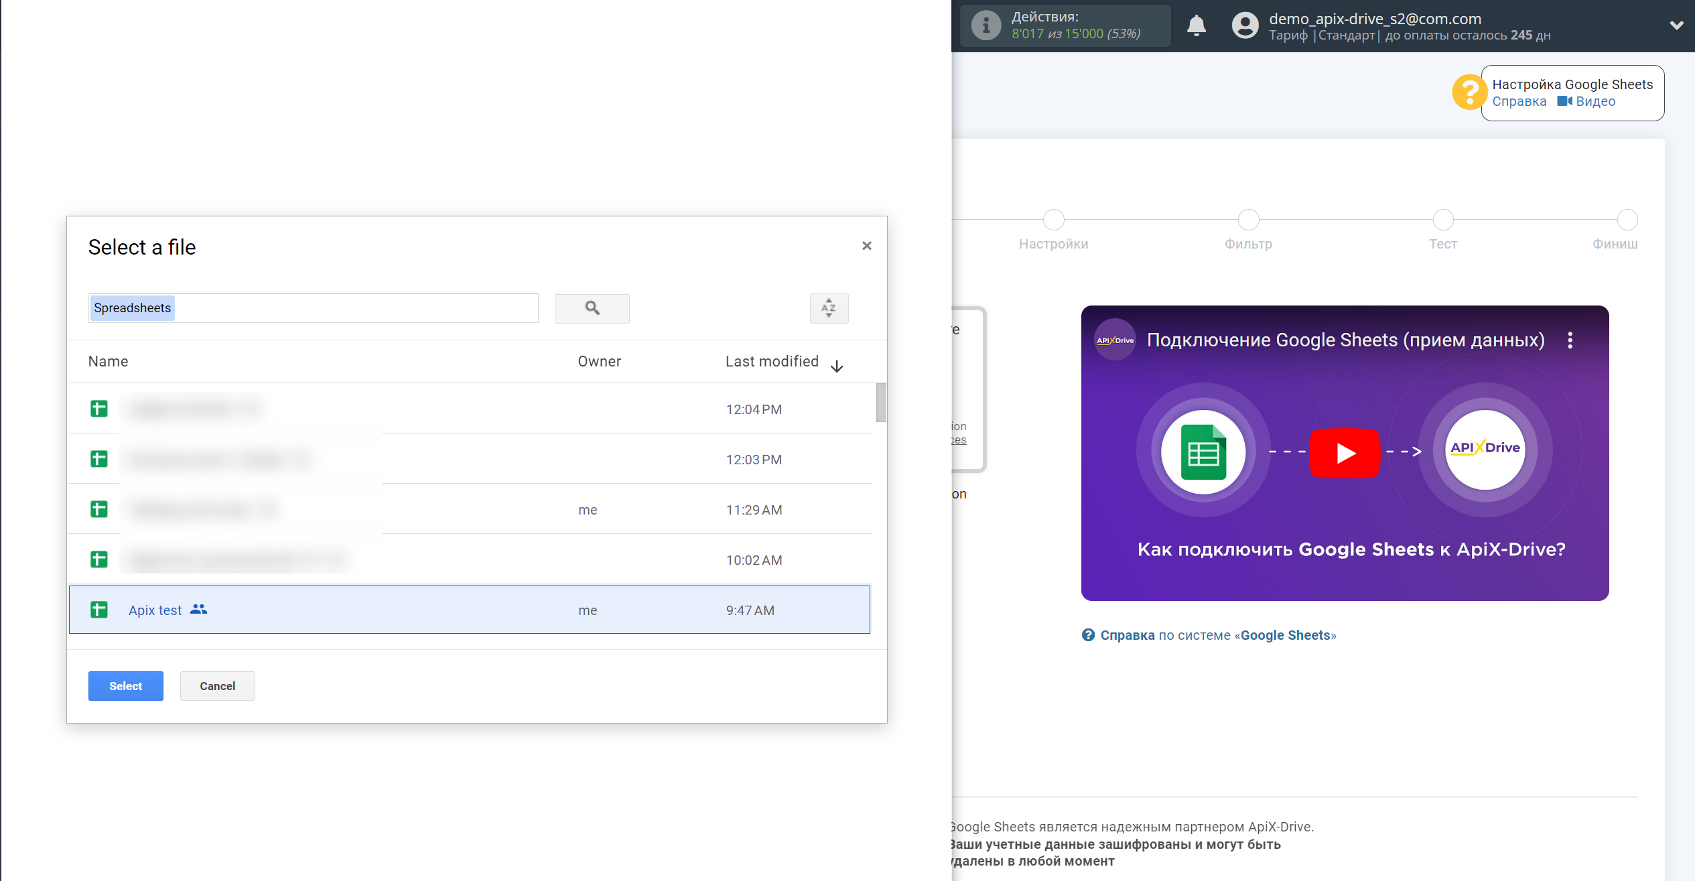Click the shared people icon beside Apix test
This screenshot has height=881, width=1695.
click(x=198, y=609)
